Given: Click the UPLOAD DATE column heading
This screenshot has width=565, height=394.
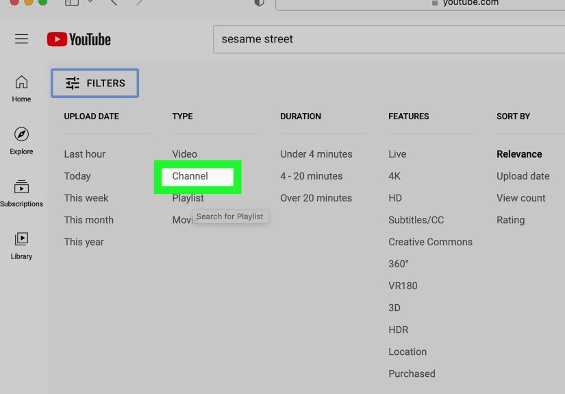Looking at the screenshot, I should [92, 116].
